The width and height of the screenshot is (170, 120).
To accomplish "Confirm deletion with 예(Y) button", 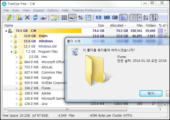I will click(151, 93).
